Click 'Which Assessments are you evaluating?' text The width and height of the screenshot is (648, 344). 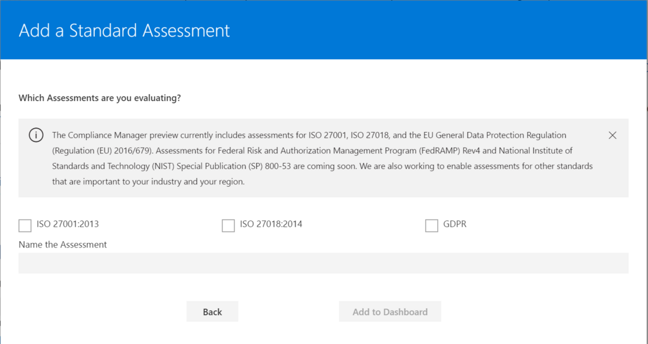(x=99, y=98)
